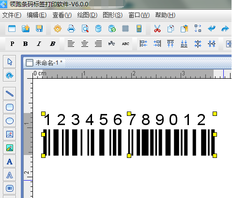The height and width of the screenshot is (198, 232).
Task: Select the ellipse drawing tool
Action: click(x=10, y=121)
